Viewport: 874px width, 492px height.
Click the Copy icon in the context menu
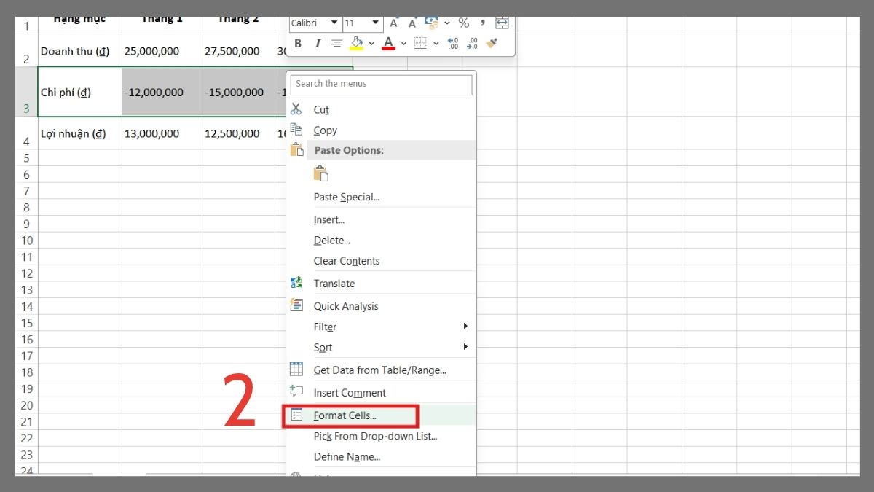coord(296,129)
